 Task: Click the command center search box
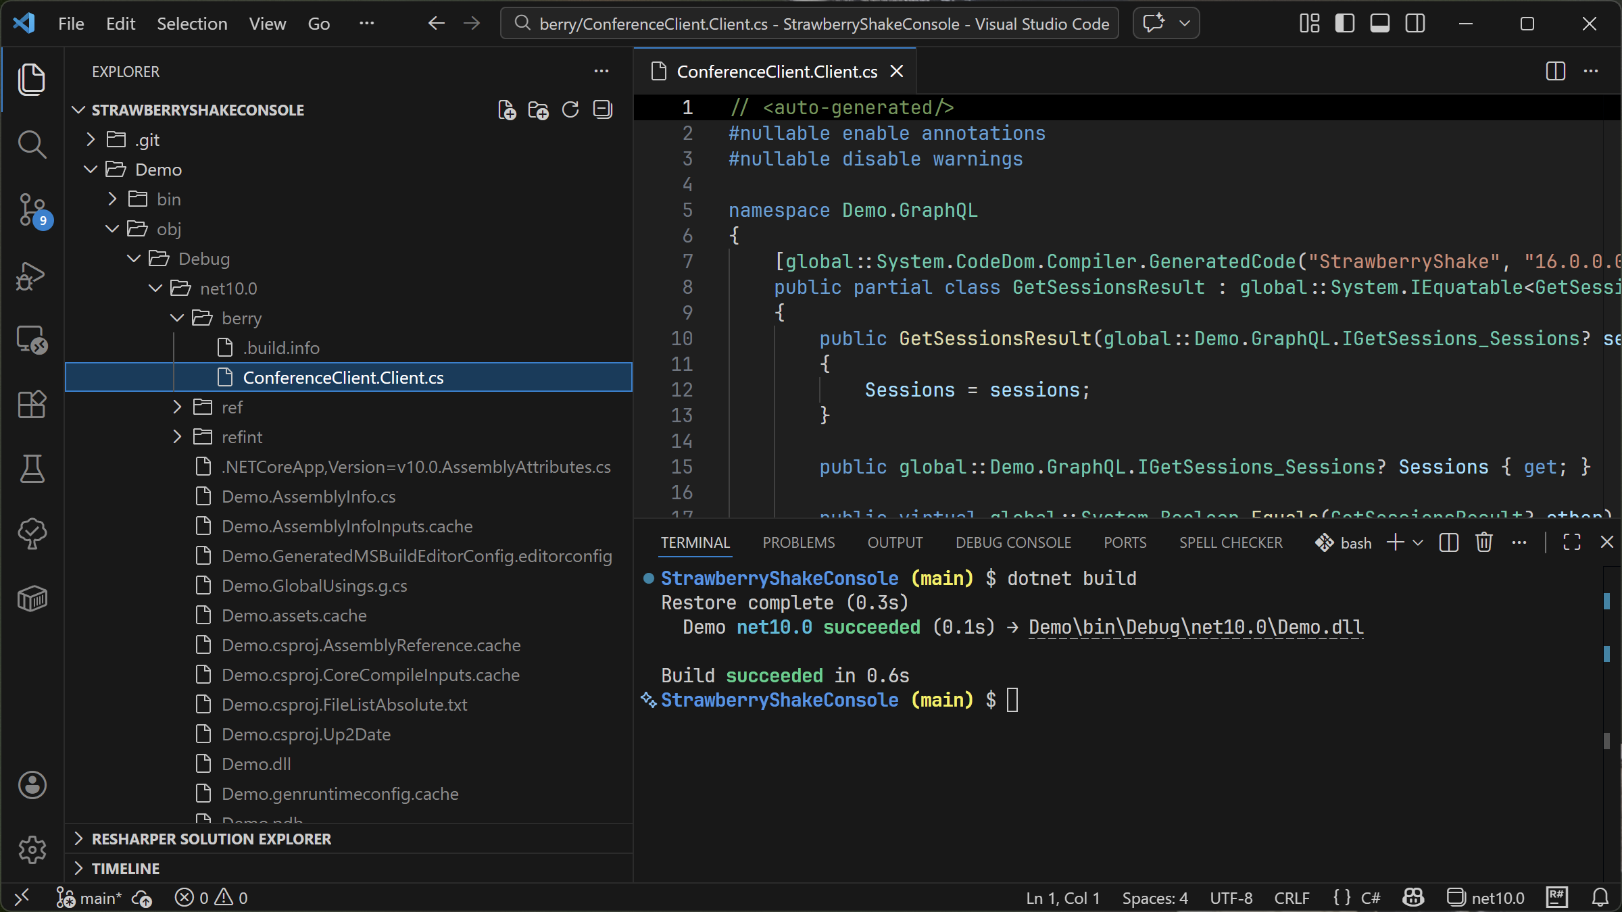810,24
